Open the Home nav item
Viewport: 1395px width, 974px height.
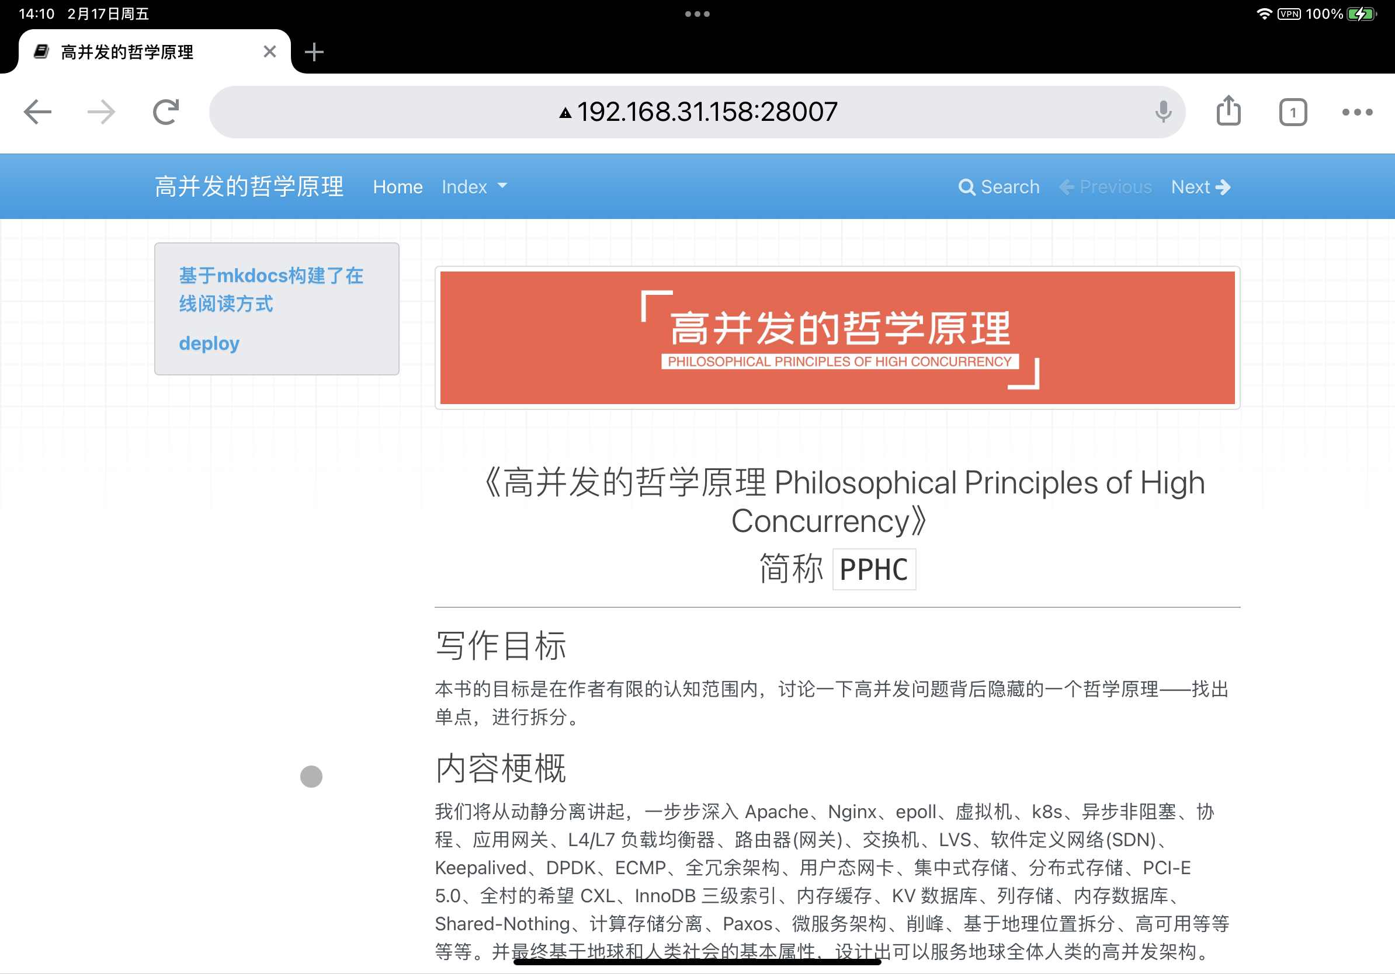point(397,186)
